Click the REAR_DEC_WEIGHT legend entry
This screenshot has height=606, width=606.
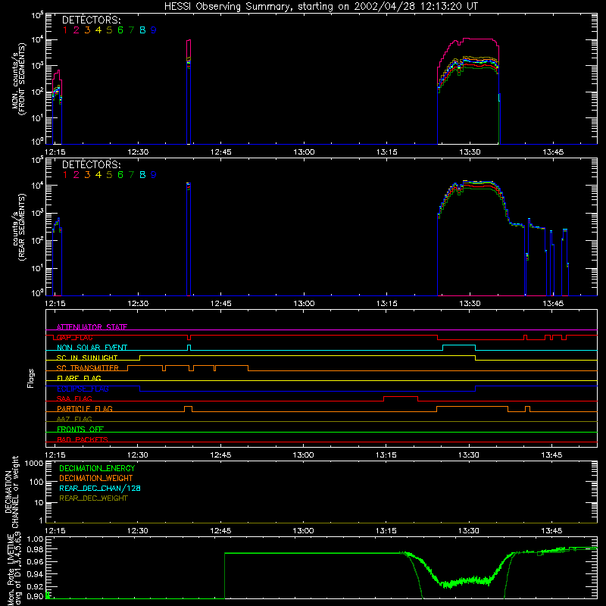[93, 498]
